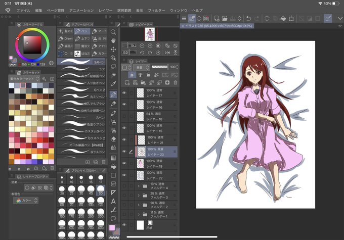Click the Navigator canvas thumbnail

(150, 34)
